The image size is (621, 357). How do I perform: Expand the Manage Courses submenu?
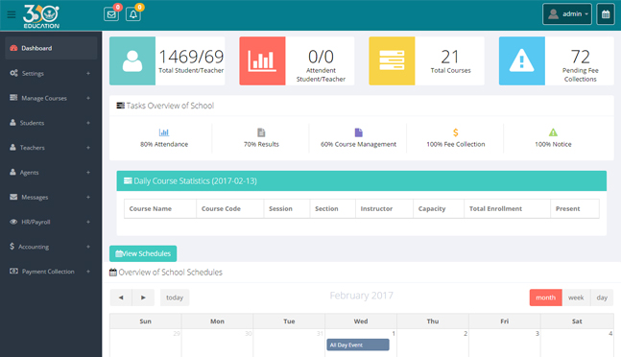click(88, 98)
